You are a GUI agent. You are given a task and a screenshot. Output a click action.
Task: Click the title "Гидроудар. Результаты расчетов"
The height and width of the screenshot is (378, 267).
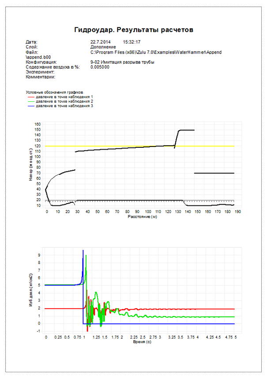coord(134,30)
